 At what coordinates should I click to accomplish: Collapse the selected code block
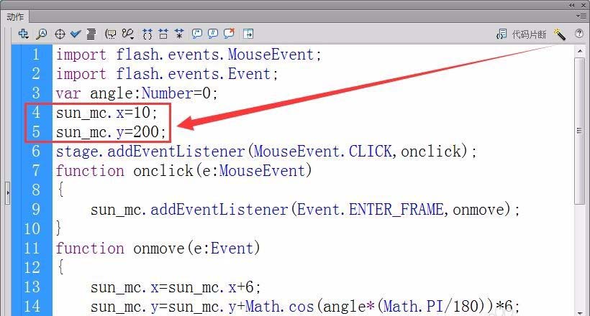click(x=163, y=34)
